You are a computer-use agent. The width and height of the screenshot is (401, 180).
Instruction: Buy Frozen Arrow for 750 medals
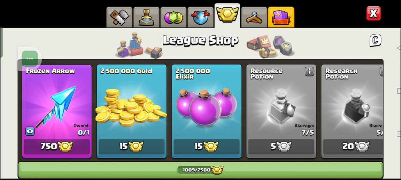57,147
